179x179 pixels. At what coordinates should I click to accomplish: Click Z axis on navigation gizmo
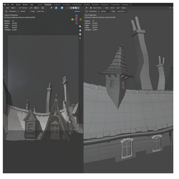(x=76, y=16)
